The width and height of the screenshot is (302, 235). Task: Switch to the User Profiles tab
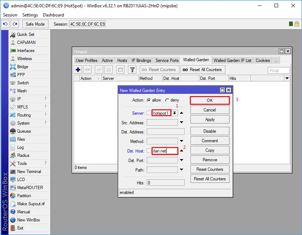[86, 60]
